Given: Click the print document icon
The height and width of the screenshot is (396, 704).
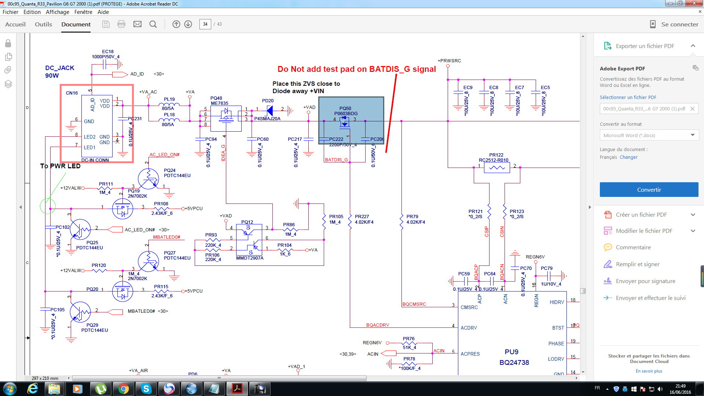Looking at the screenshot, I should pyautogui.click(x=121, y=24).
